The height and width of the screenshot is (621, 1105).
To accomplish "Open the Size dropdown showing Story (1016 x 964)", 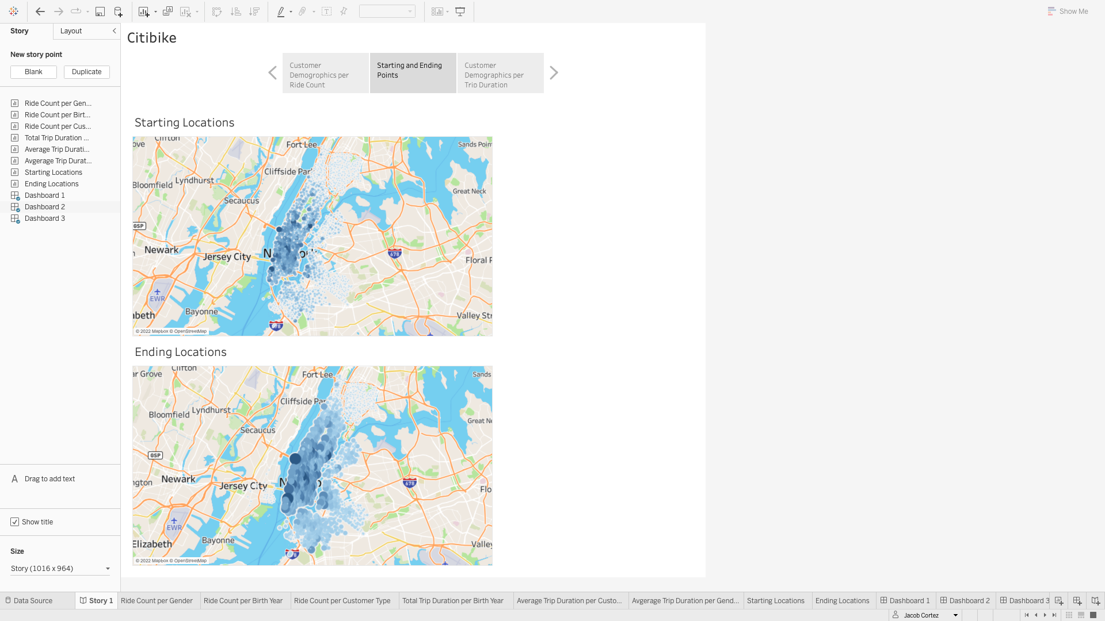I will tap(60, 568).
